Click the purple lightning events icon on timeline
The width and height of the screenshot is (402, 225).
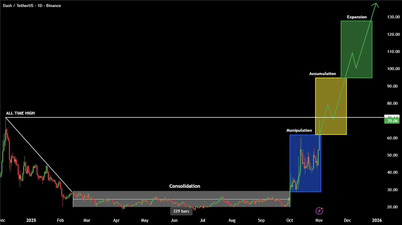coord(319,210)
